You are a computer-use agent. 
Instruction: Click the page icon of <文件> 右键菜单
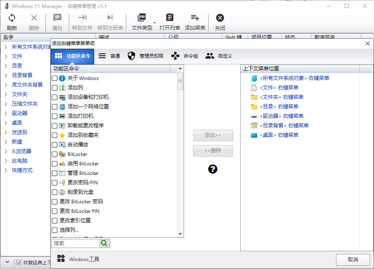coord(254,88)
